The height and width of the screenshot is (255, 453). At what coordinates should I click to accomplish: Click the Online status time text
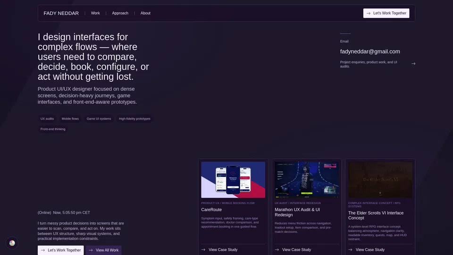(64, 213)
